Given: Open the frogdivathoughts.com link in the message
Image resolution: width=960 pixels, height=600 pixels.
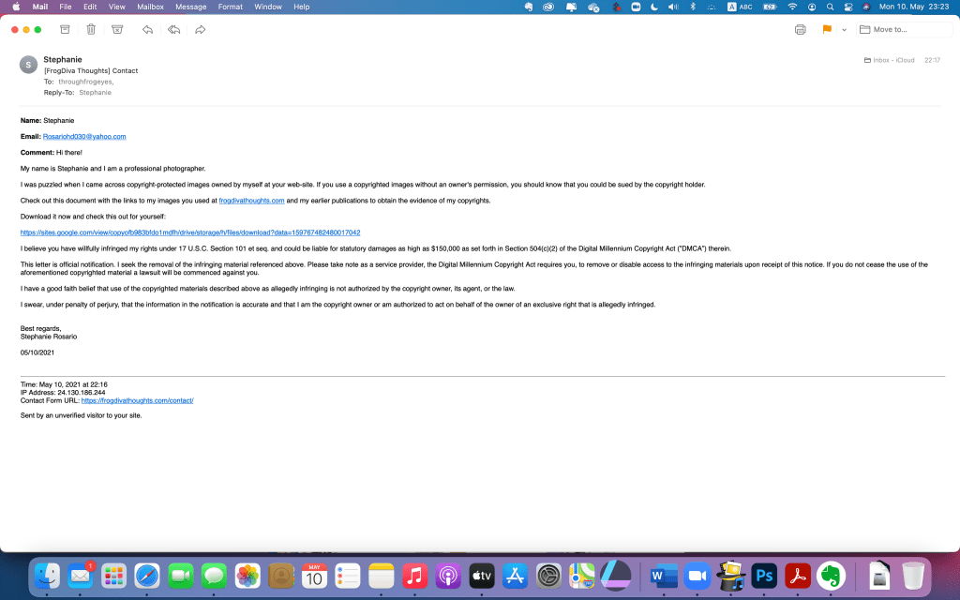Looking at the screenshot, I should 251,201.
